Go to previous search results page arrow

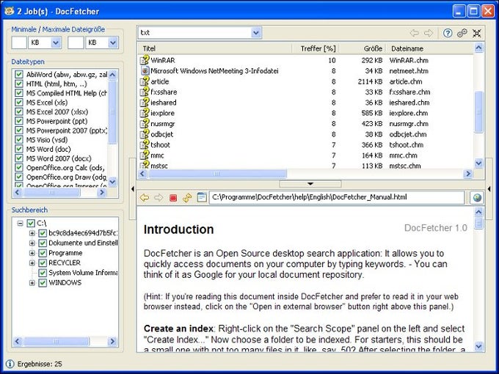414,33
